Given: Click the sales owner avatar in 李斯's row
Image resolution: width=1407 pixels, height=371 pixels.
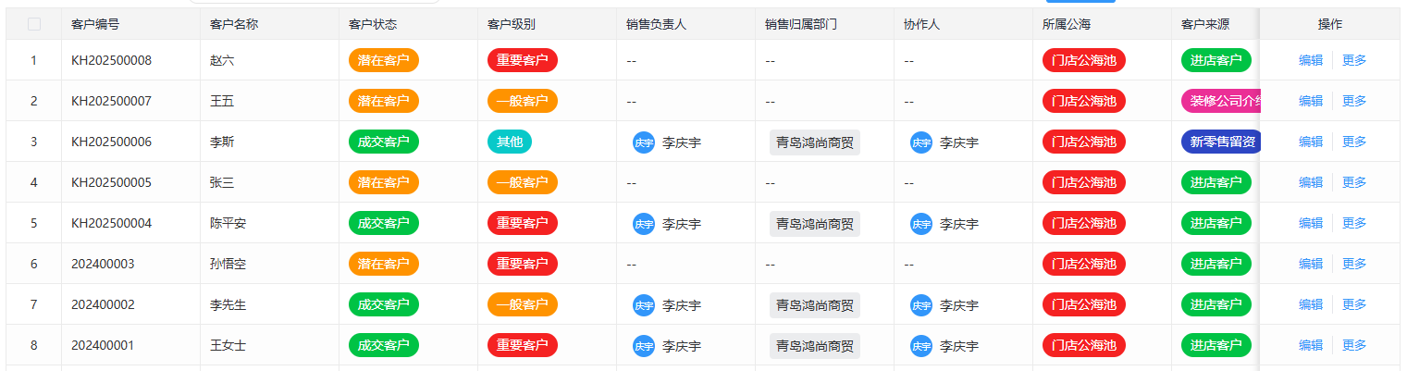Looking at the screenshot, I should [x=644, y=142].
